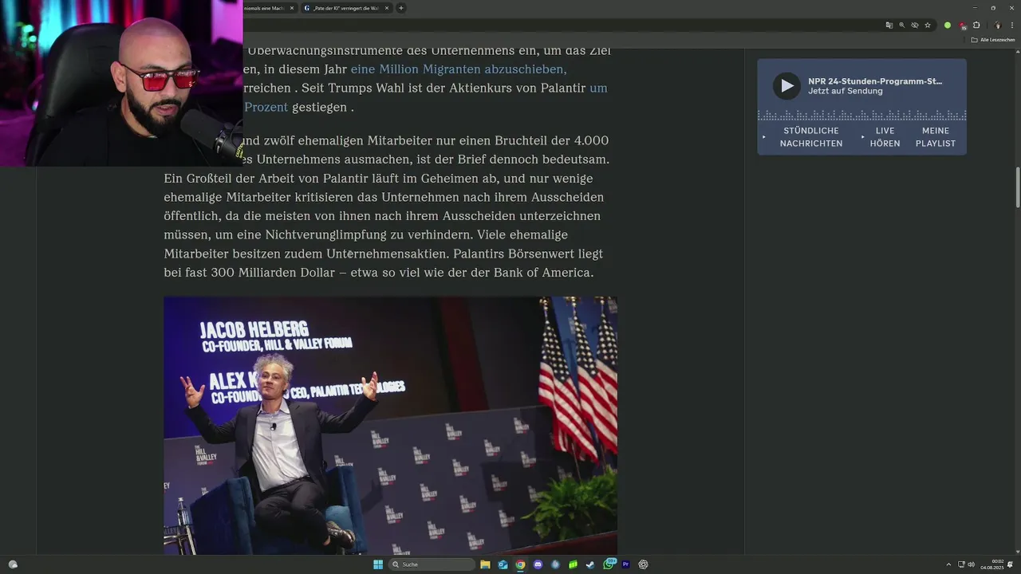
Task: Open the green app icon in taskbar
Action: click(573, 564)
